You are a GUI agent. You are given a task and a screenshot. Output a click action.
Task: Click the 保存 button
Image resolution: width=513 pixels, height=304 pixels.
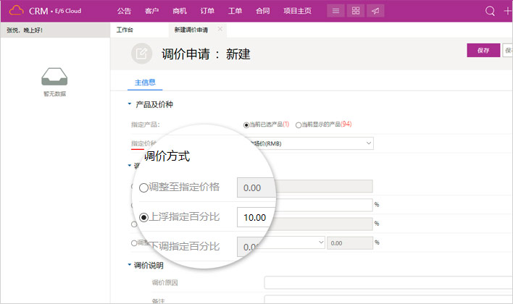tap(483, 50)
